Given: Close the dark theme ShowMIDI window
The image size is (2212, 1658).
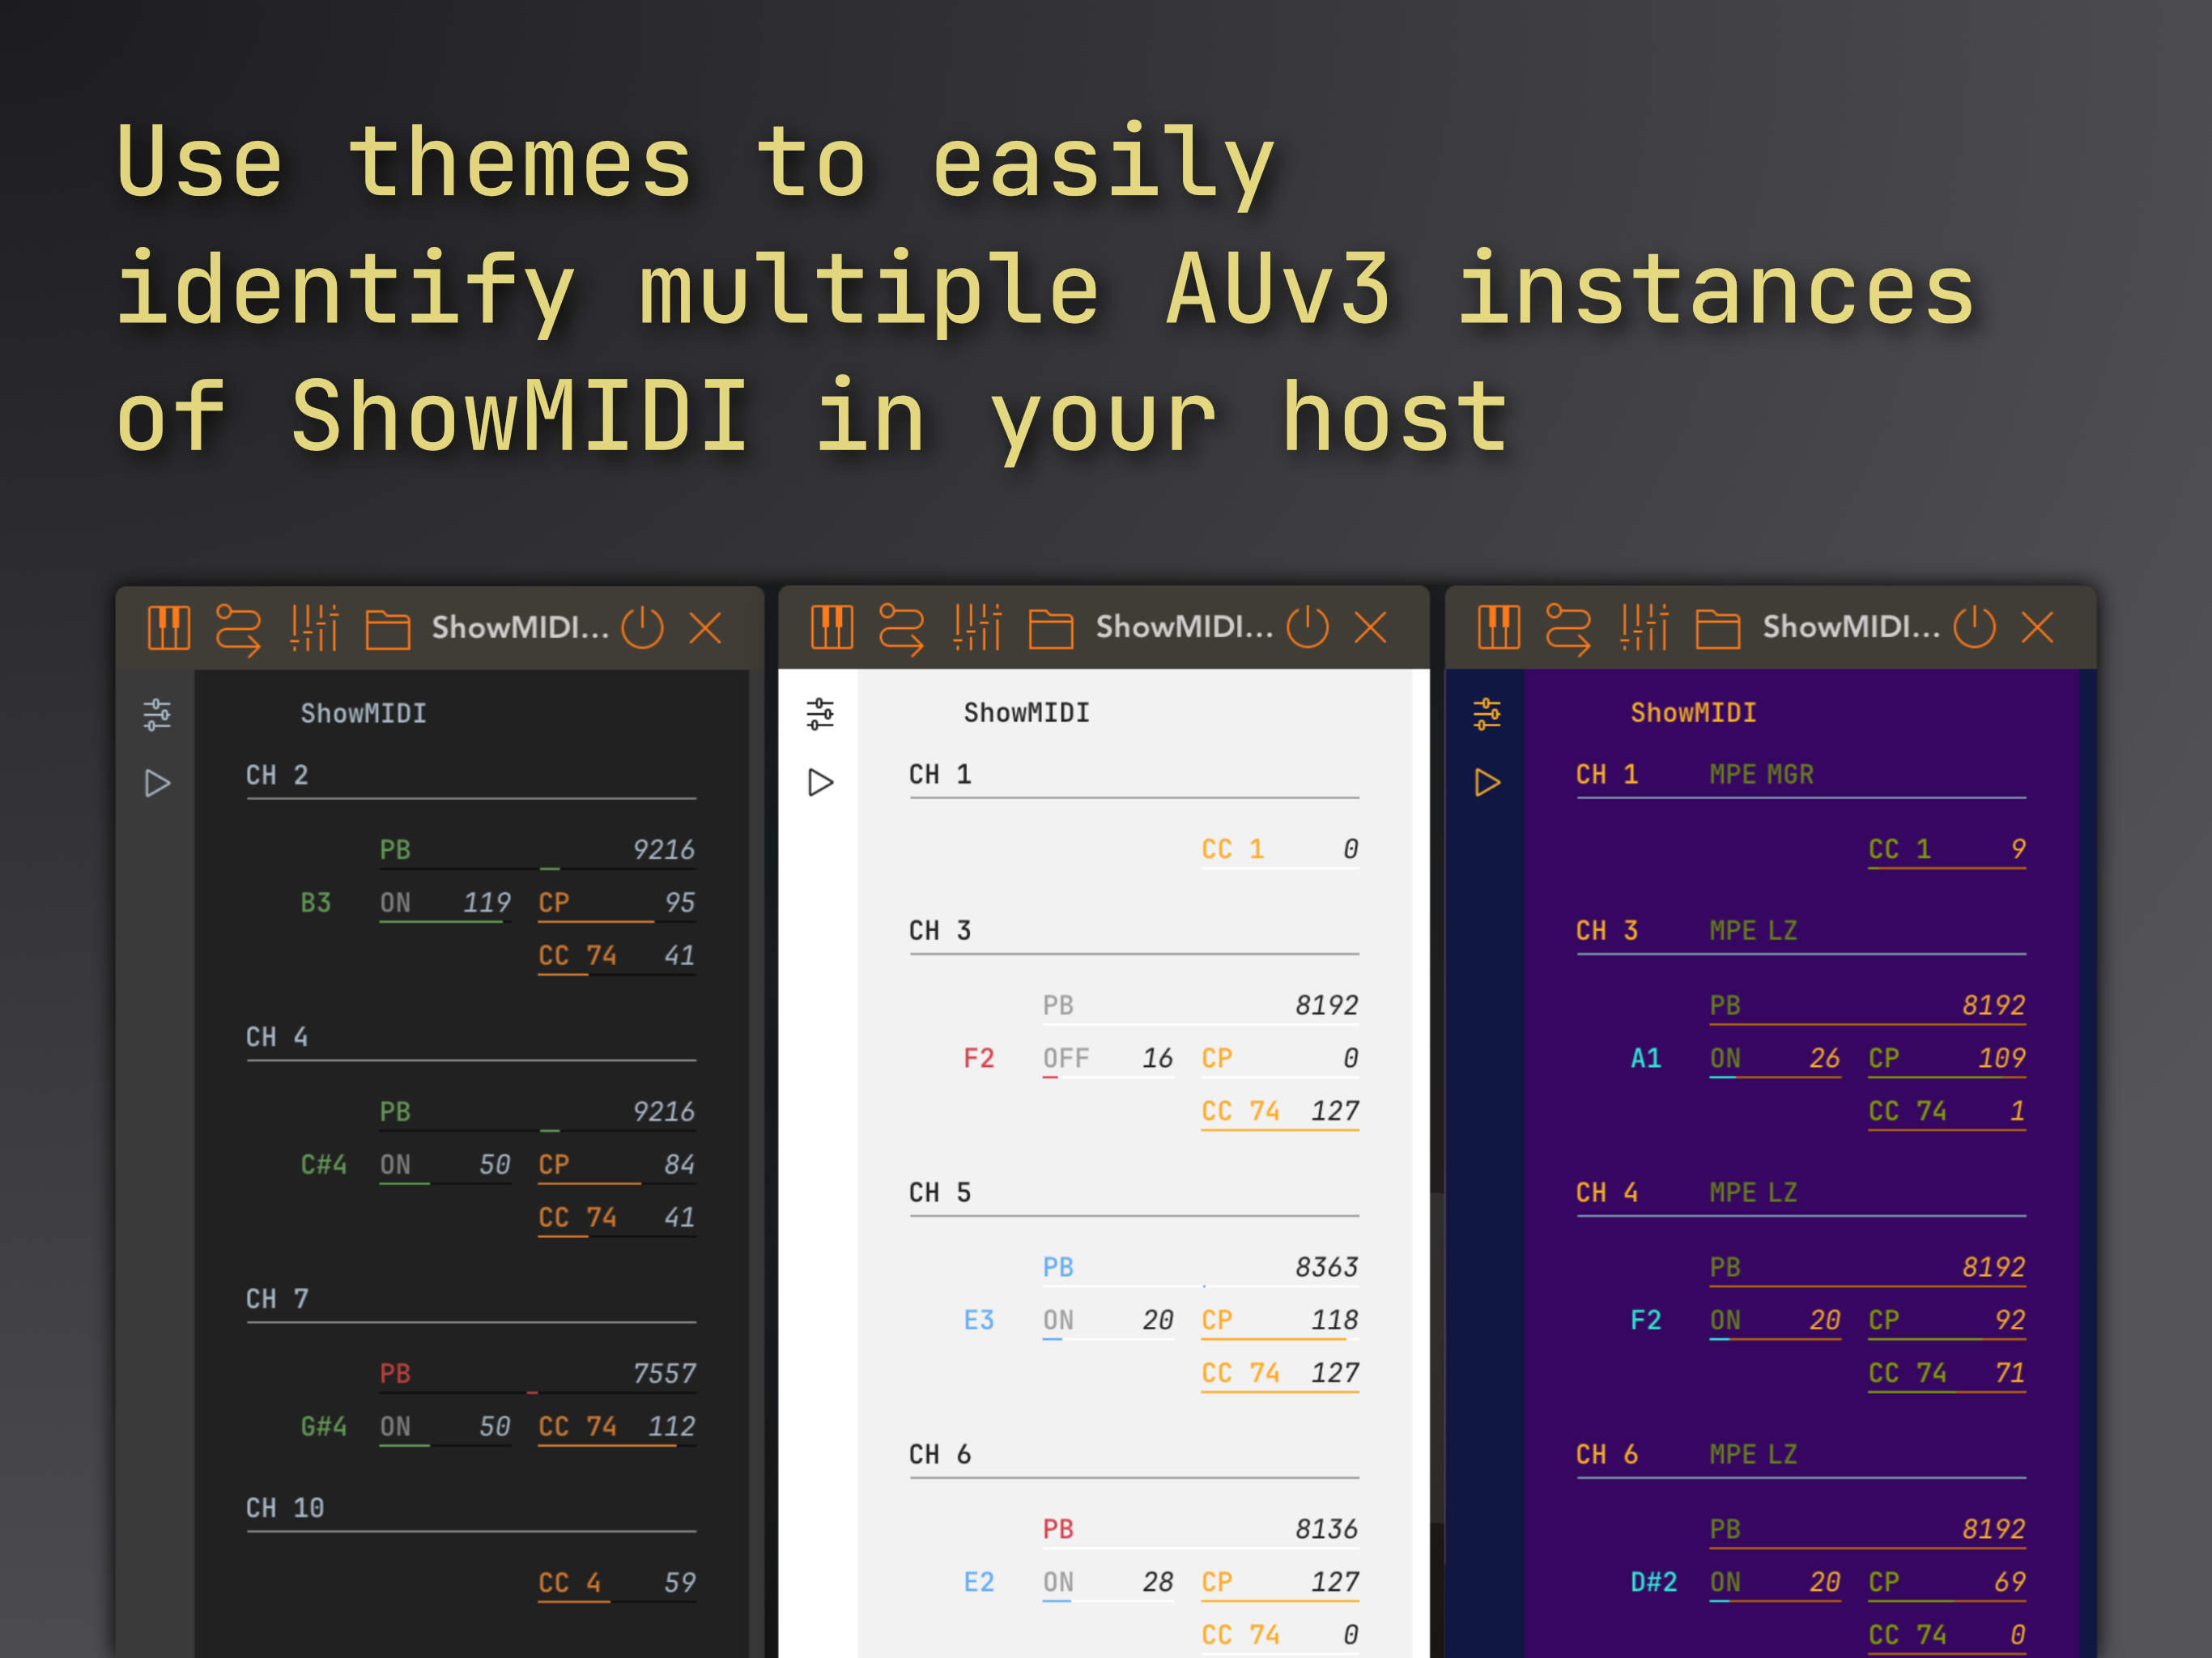Looking at the screenshot, I should coord(706,628).
